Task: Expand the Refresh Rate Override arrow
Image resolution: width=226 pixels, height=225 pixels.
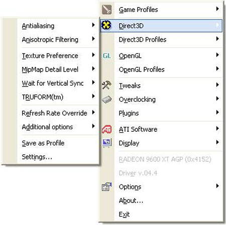Action: click(93, 113)
